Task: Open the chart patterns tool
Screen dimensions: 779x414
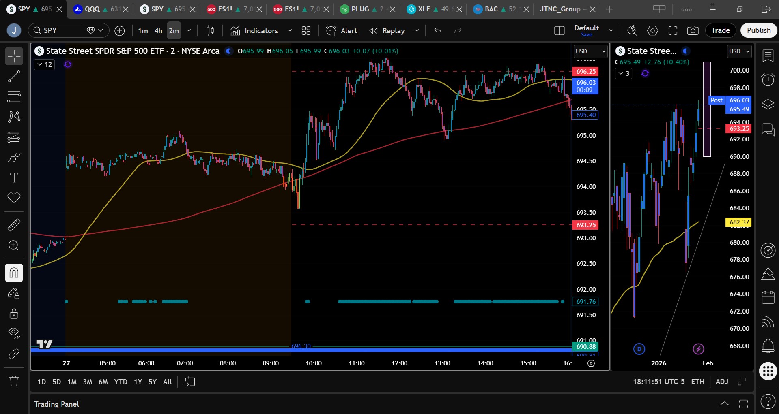Action: point(14,117)
